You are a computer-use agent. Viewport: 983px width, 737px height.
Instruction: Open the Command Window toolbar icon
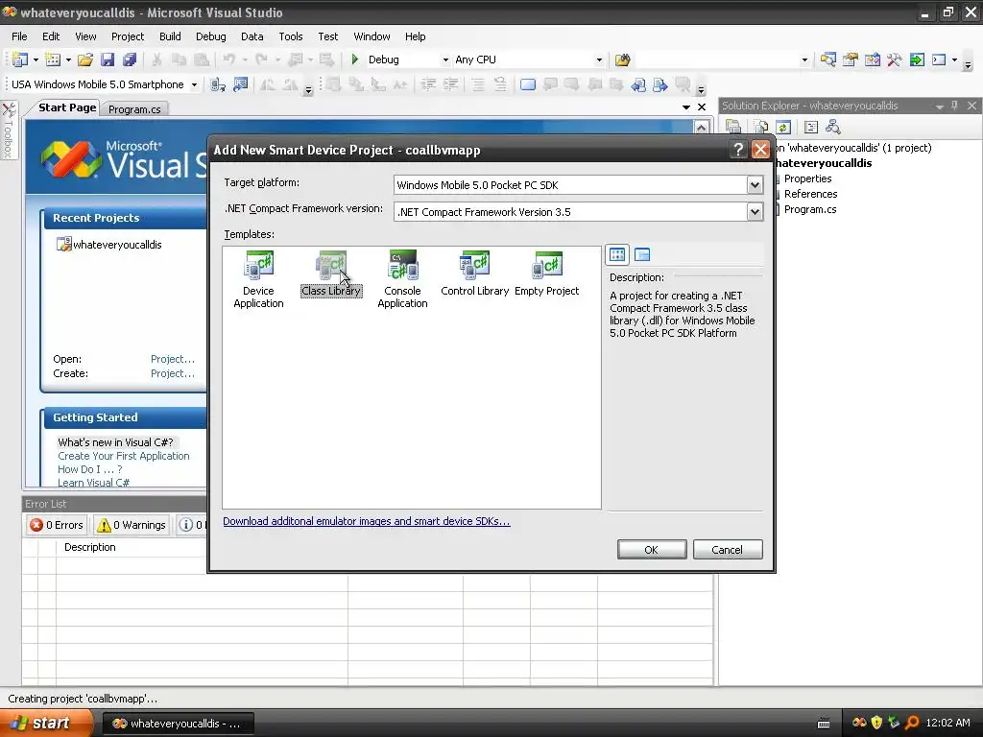[939, 59]
